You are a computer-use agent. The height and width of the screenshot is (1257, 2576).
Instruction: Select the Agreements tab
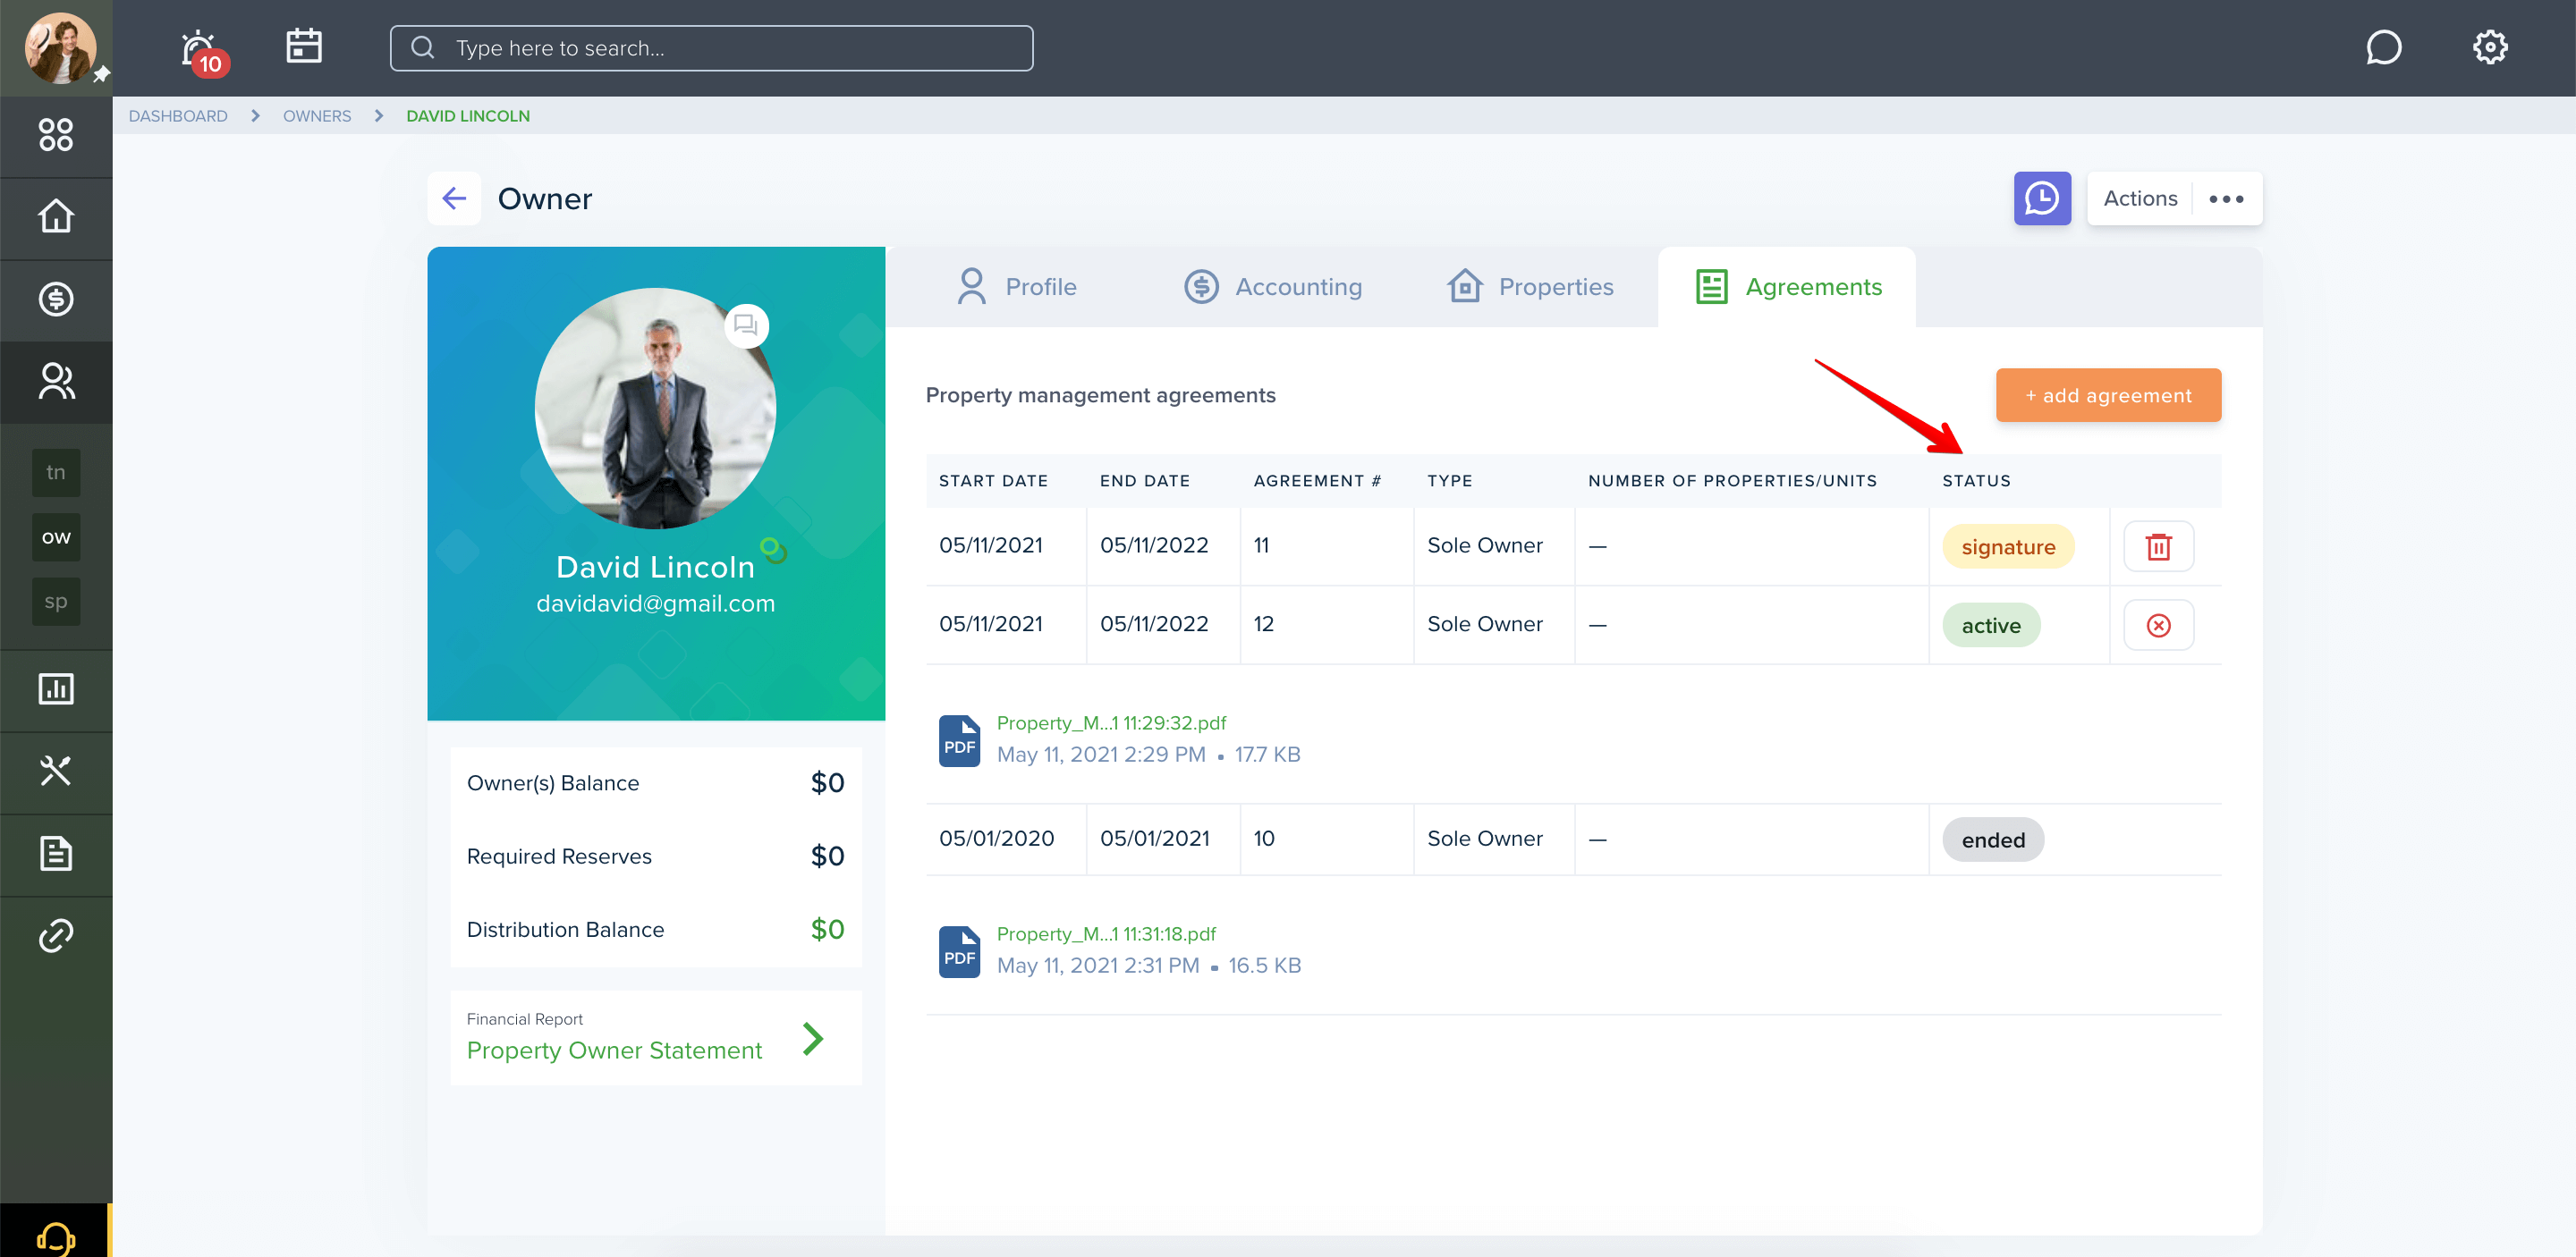pyautogui.click(x=1787, y=287)
